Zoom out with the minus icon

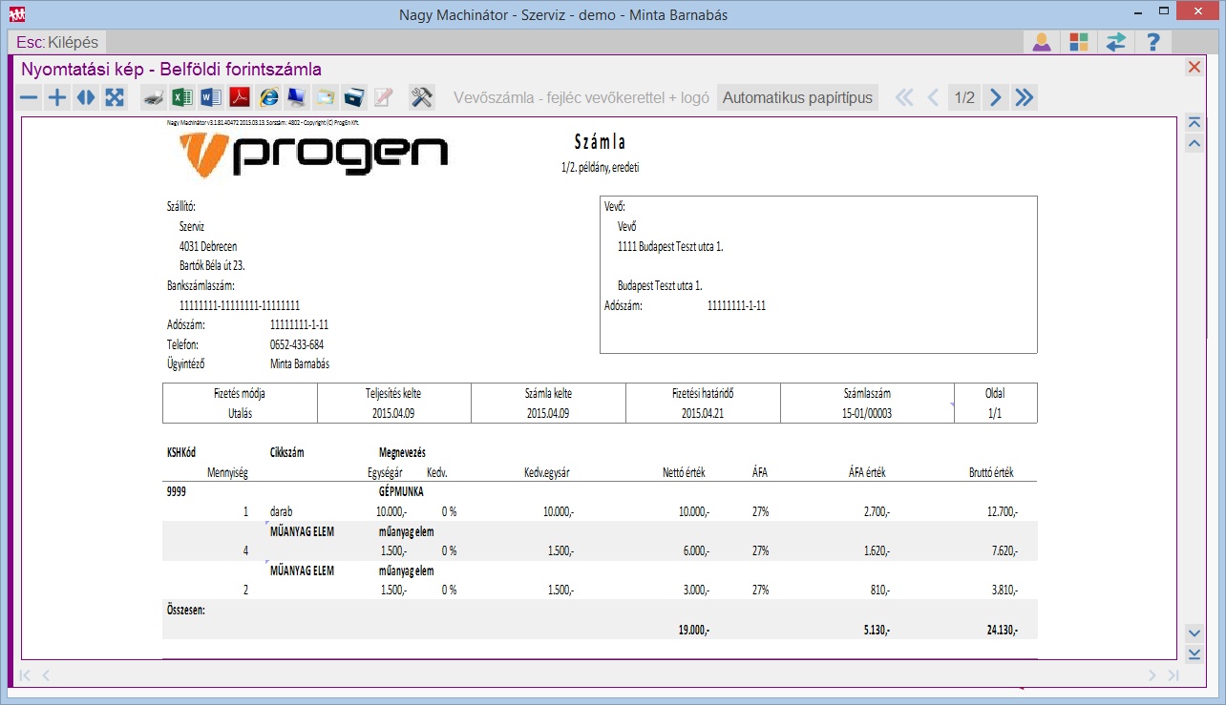click(x=30, y=97)
